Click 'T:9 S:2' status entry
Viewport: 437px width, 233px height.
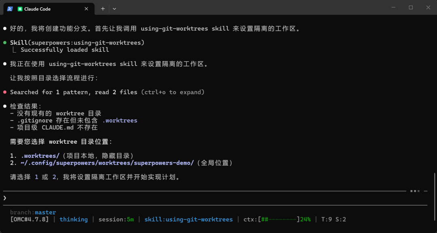click(333, 219)
